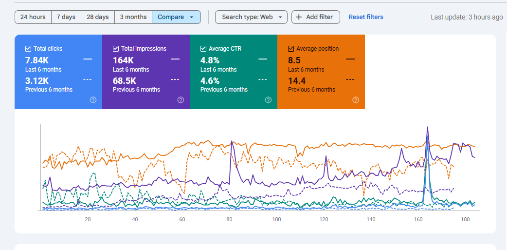Click the tall impressions spike near day 164
Viewport: 507px width, 250px height.
tap(428, 127)
